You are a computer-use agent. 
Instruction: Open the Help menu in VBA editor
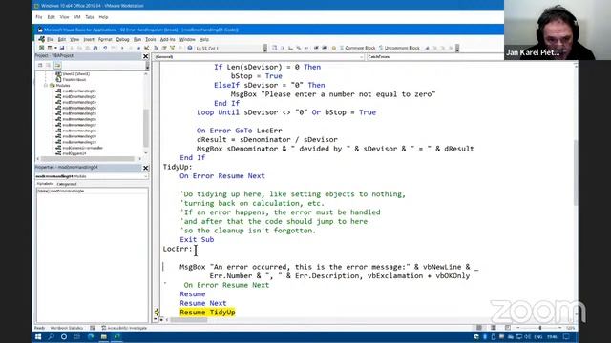(x=204, y=39)
